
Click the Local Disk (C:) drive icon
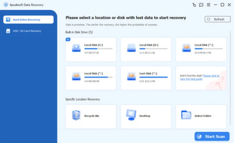tap(76, 48)
